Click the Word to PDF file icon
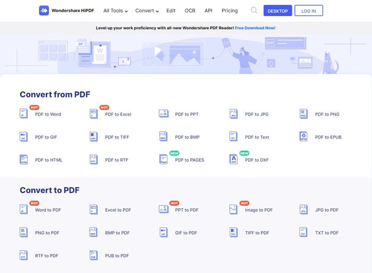This screenshot has width=372, height=273. 23,209
